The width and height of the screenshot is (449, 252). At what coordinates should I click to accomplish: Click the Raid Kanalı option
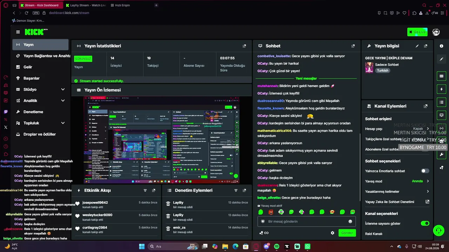tap(374, 234)
